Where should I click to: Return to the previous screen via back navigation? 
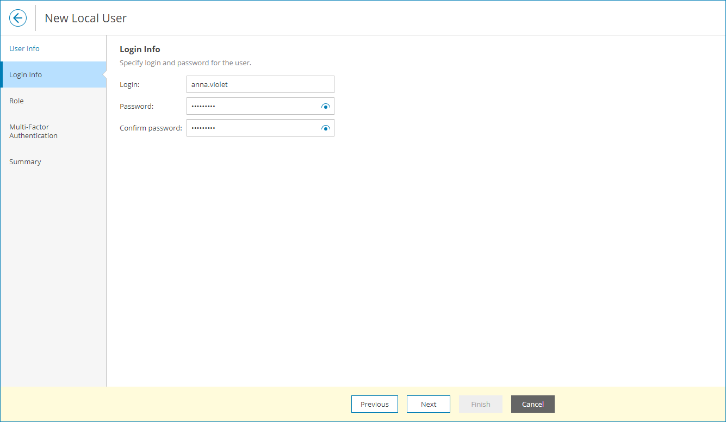[18, 17]
